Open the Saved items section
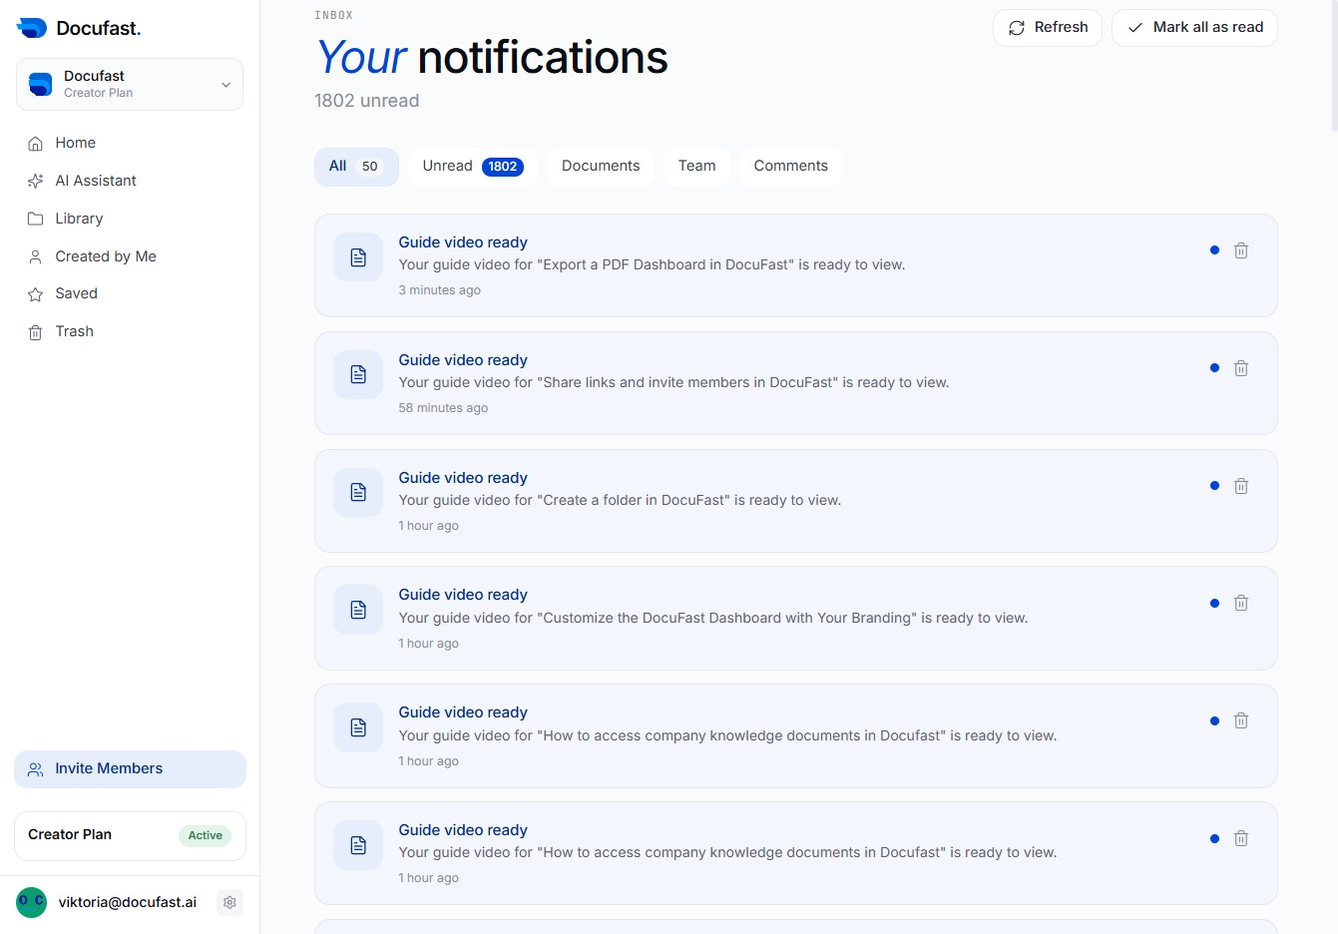 click(x=130, y=293)
